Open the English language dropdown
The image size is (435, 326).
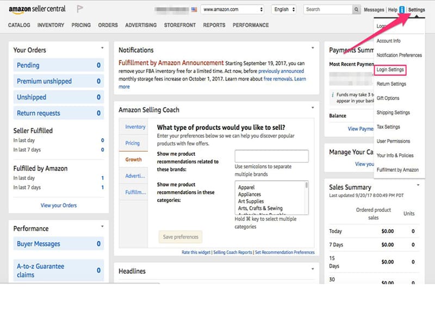click(284, 9)
